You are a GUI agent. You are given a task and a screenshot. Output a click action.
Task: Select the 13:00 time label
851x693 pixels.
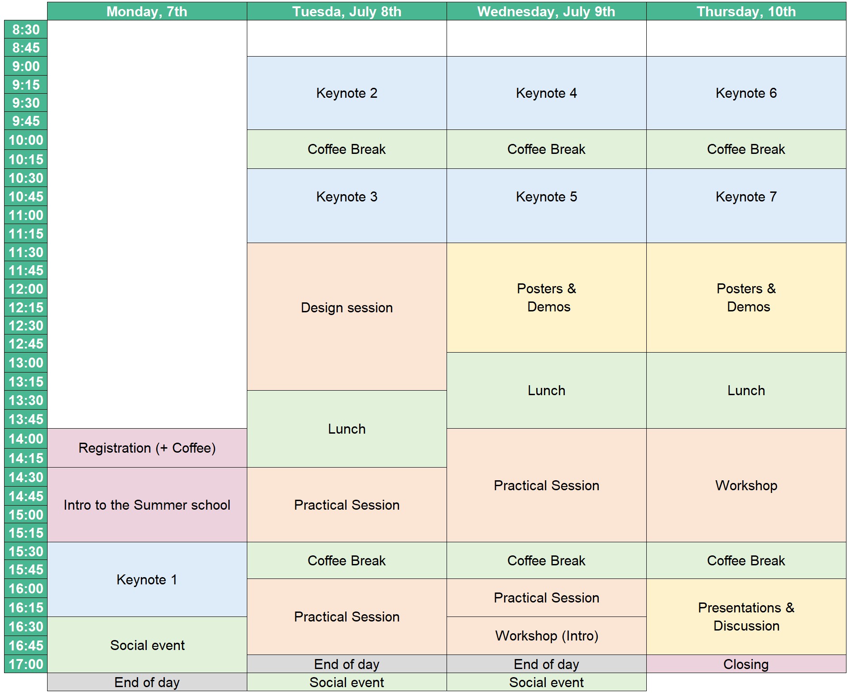[26, 363]
